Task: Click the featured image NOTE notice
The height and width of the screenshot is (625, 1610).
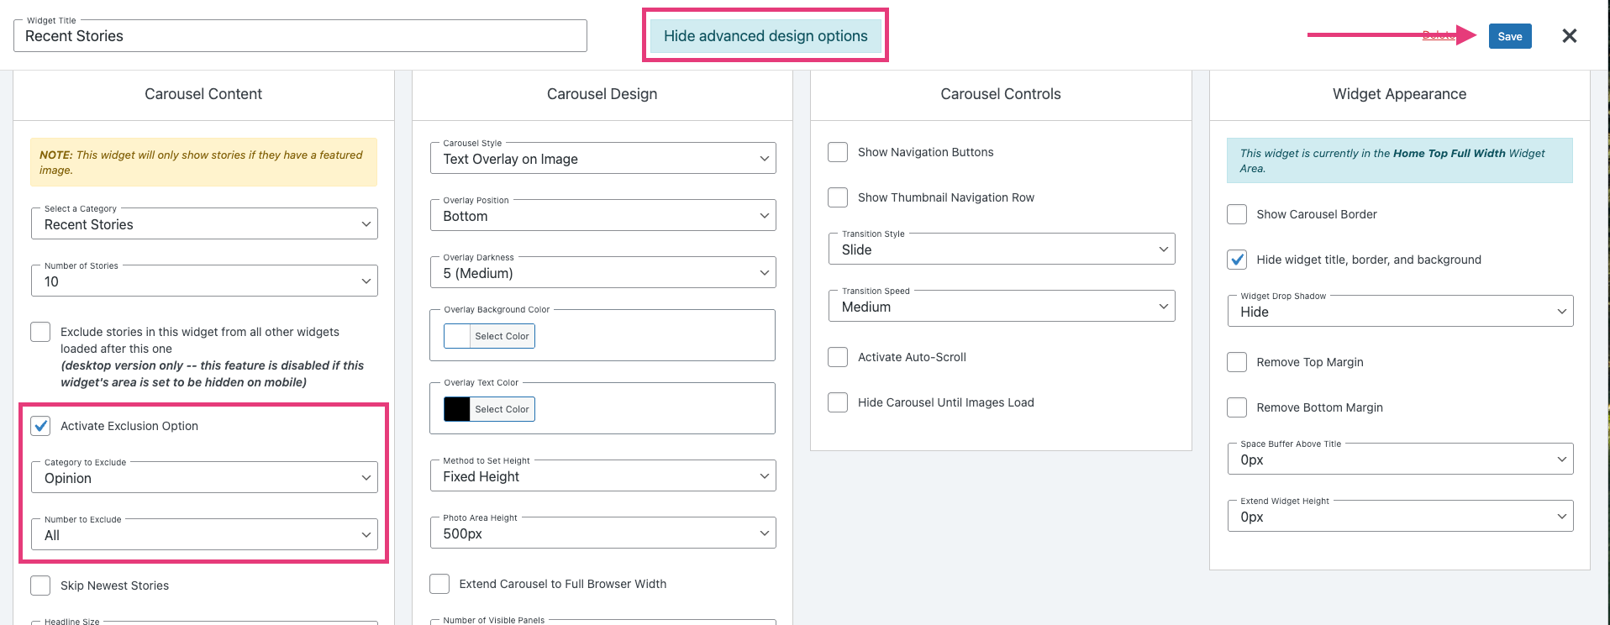Action: pos(204,162)
